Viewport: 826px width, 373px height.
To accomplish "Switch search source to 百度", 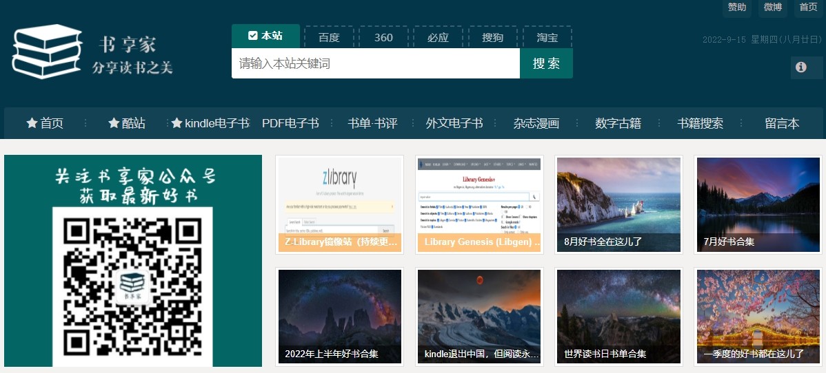I will pyautogui.click(x=330, y=37).
